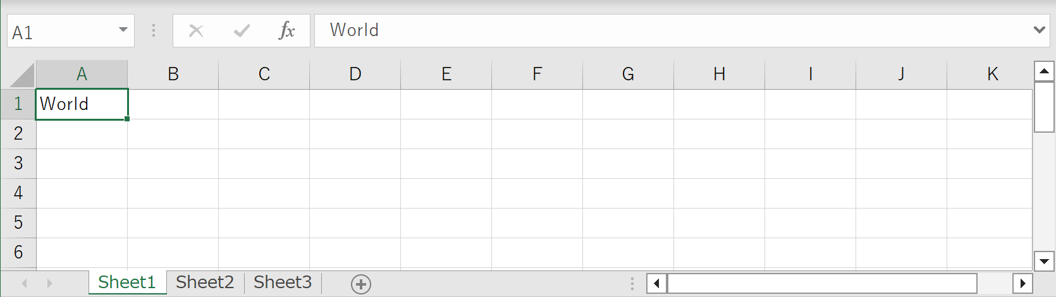This screenshot has height=297, width=1056.
Task: Add a new sheet with plus icon
Action: click(361, 284)
